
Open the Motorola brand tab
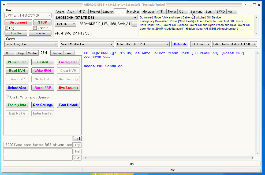click(148, 12)
